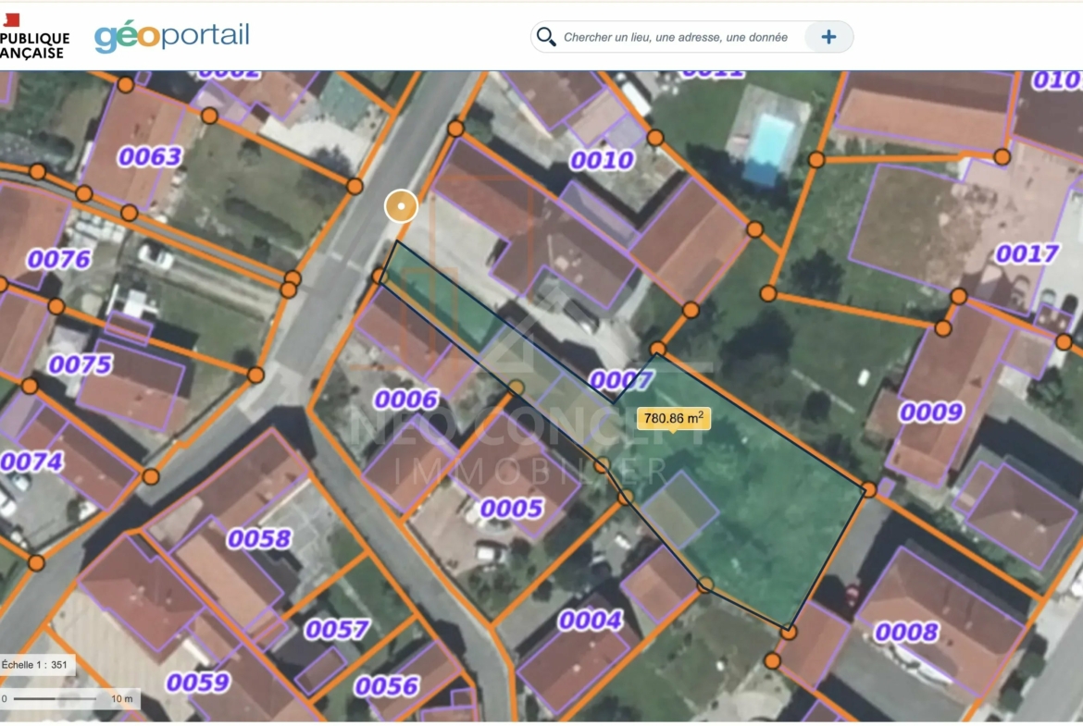
Task: Click the 10 m scale bar
Action: click(x=69, y=699)
